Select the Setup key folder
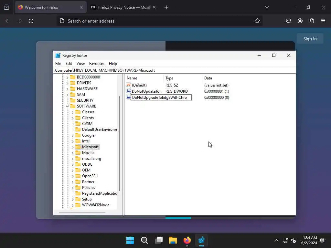The width and height of the screenshot is (331, 248). (84, 199)
